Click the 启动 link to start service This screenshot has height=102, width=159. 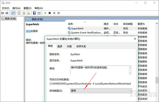coord(28,31)
